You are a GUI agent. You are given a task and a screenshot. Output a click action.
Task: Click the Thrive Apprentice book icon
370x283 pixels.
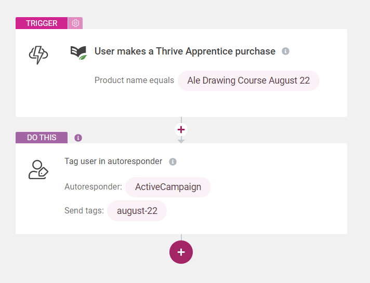coord(78,53)
